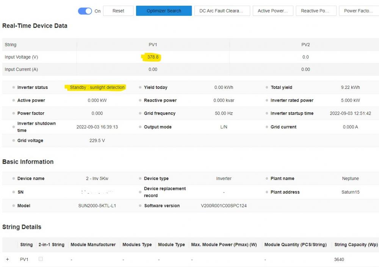Click the 'Input Current (A)' row label
379x267 pixels.
21,70
